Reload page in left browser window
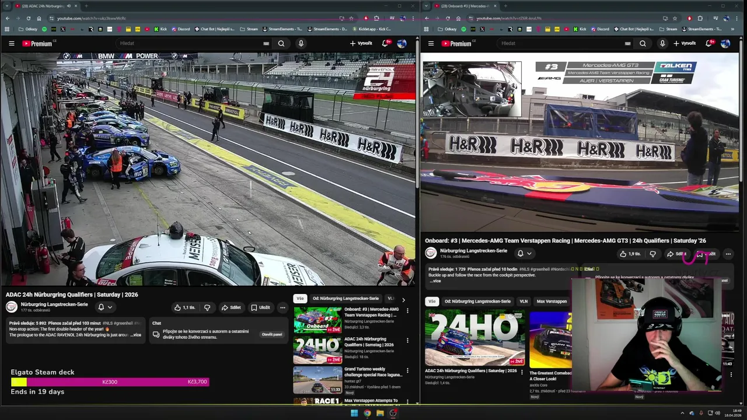The width and height of the screenshot is (747, 420). tap(29, 18)
